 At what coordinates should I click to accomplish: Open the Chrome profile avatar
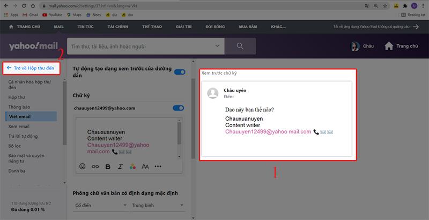(x=414, y=6)
